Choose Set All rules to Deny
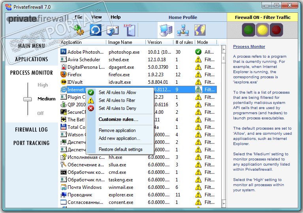Screen dimensions: 303x213 point(120,108)
